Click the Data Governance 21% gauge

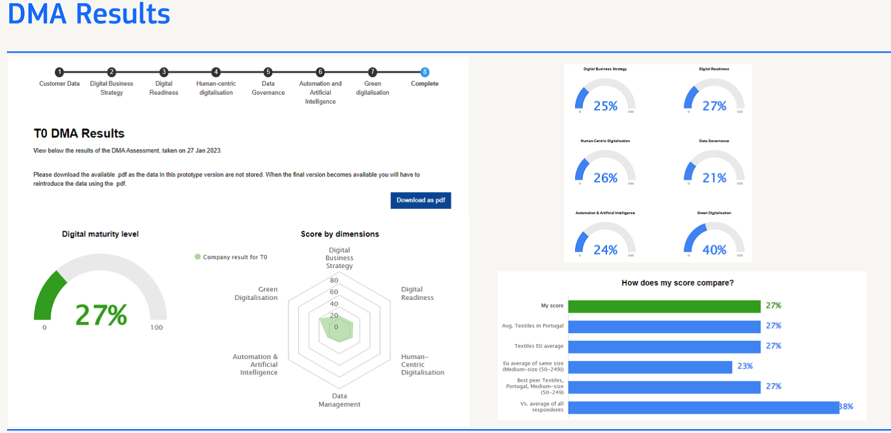tap(714, 169)
